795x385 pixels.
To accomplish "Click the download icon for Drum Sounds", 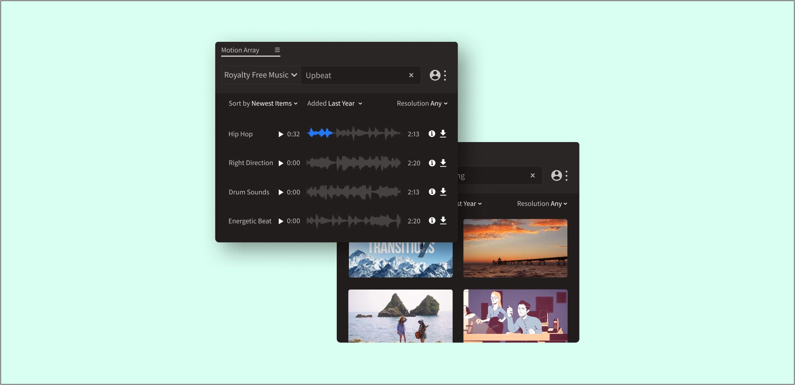I will (x=444, y=192).
